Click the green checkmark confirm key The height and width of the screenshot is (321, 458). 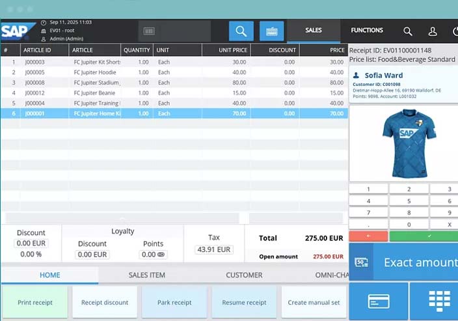click(424, 236)
